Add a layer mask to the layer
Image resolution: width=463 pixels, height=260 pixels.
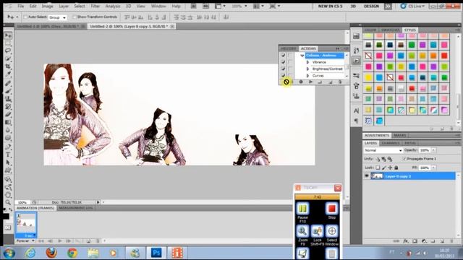pos(415,241)
